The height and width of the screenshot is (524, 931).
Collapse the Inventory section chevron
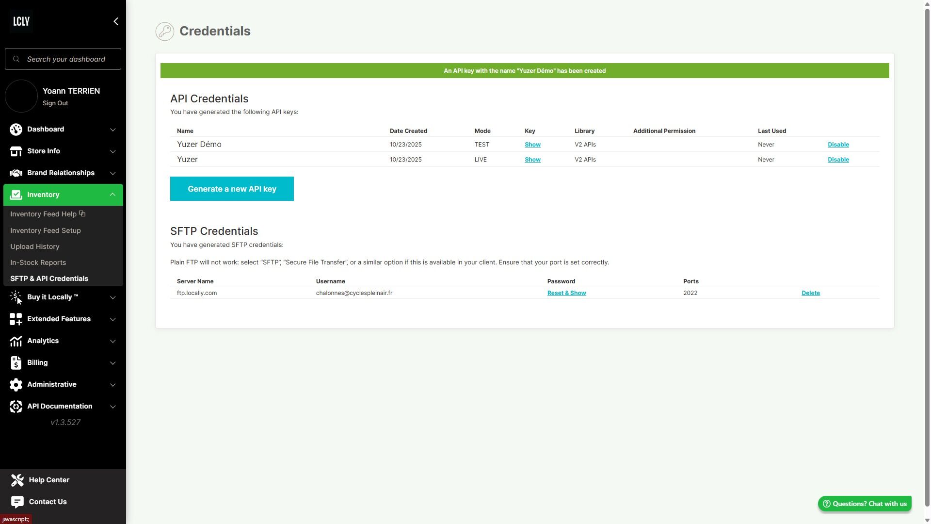(x=112, y=195)
